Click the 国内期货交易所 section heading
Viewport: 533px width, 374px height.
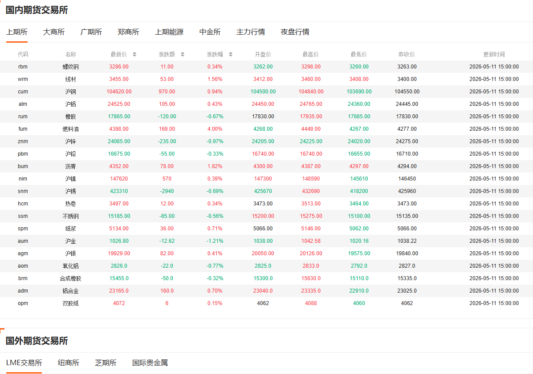37,10
